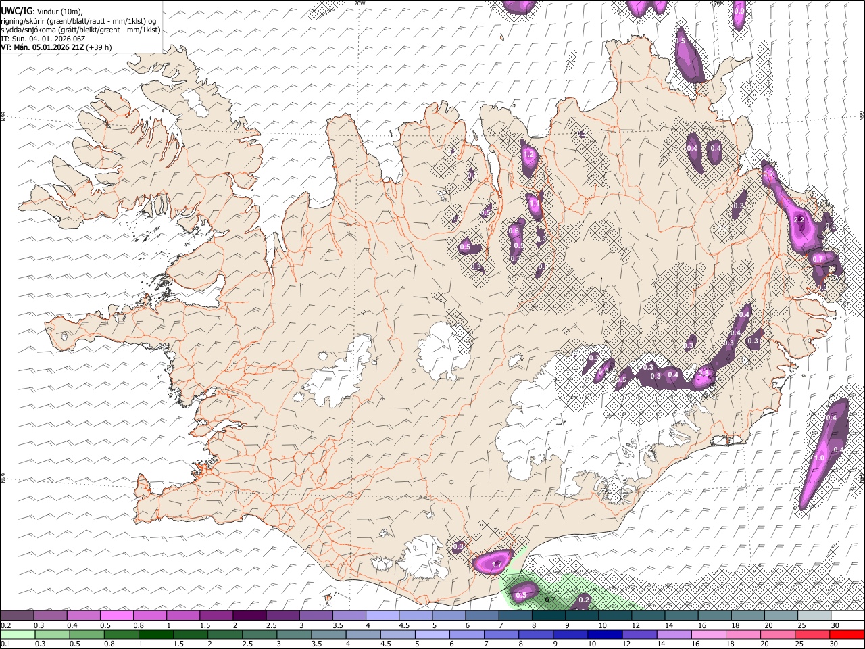865x649 pixels.
Task: Pick the green 0.8 swatch in lower scale
Action: coord(122,634)
